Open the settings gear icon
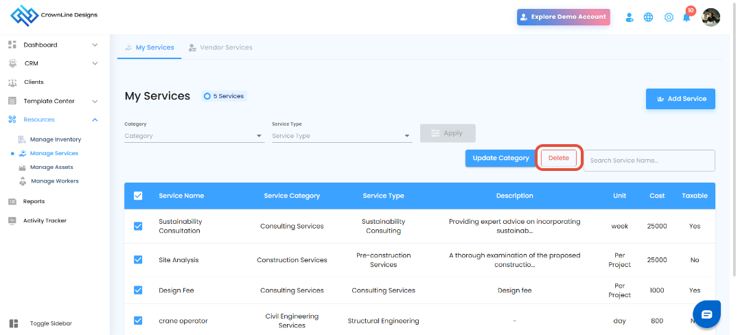 click(669, 17)
